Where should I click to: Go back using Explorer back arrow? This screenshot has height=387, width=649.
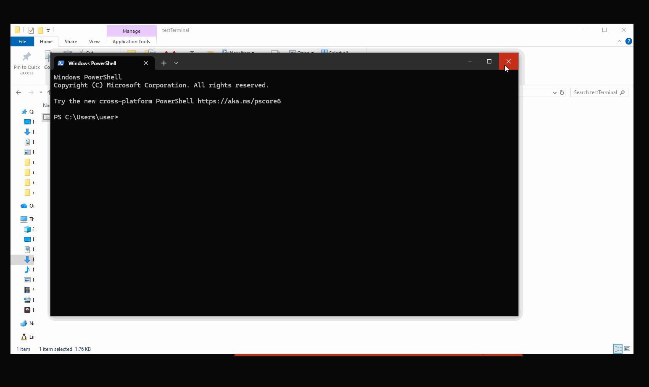(18, 92)
